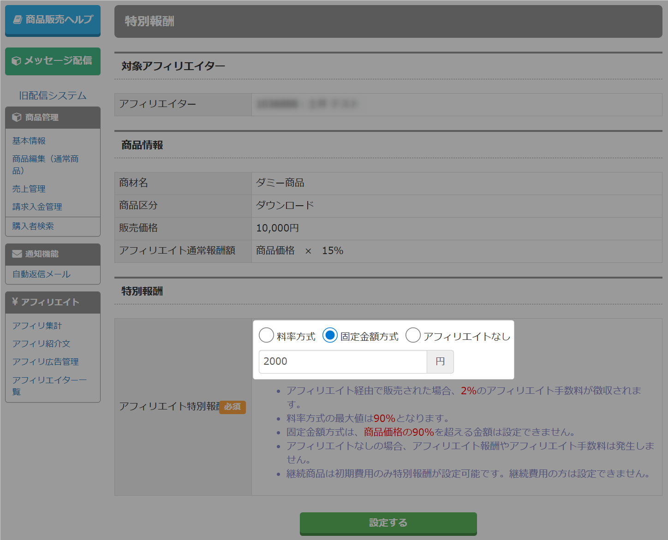Screen dimensions: 668x540
Task: View the アフィリエイター一覧 list
Action: coord(49,385)
